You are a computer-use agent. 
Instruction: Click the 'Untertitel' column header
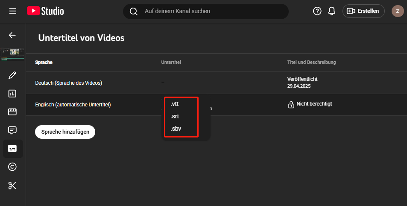click(171, 62)
